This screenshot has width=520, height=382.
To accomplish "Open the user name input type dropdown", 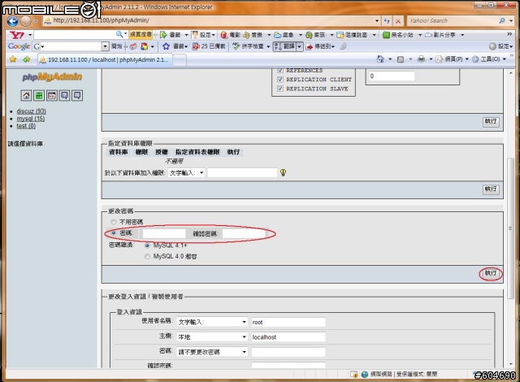I will pyautogui.click(x=212, y=322).
